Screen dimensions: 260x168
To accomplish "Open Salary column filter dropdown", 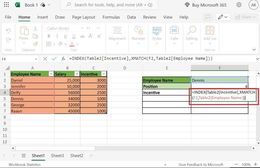I will tap(76, 74).
